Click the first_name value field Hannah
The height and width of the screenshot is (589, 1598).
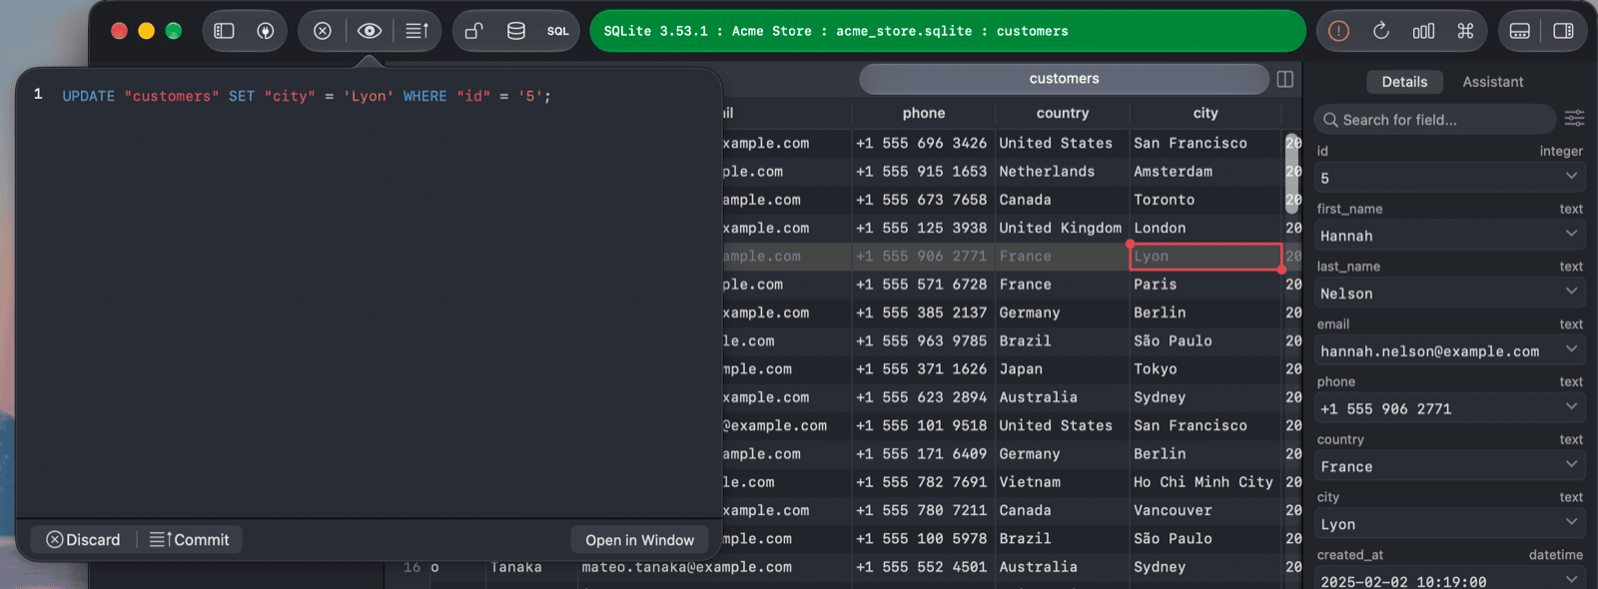coord(1450,236)
